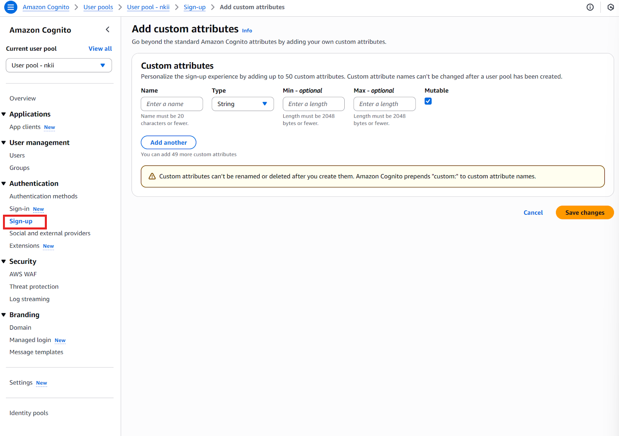The width and height of the screenshot is (619, 436).
Task: Click the info icon at top right
Action: [590, 7]
